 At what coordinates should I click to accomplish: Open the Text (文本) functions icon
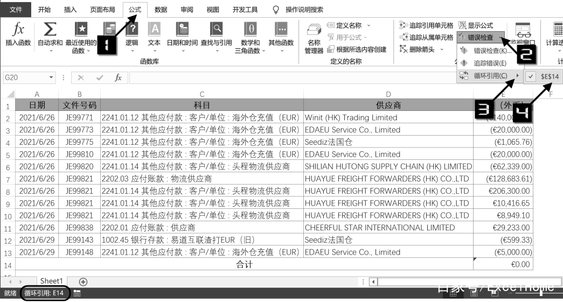[155, 29]
